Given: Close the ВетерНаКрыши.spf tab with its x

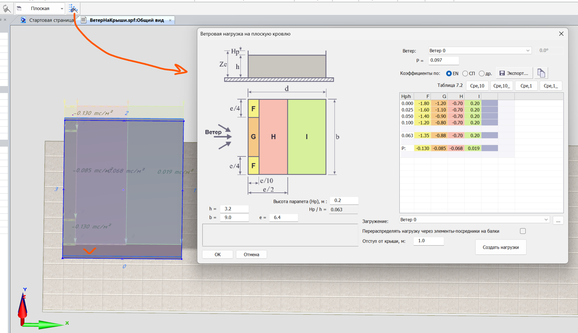Looking at the screenshot, I should click(x=170, y=20).
